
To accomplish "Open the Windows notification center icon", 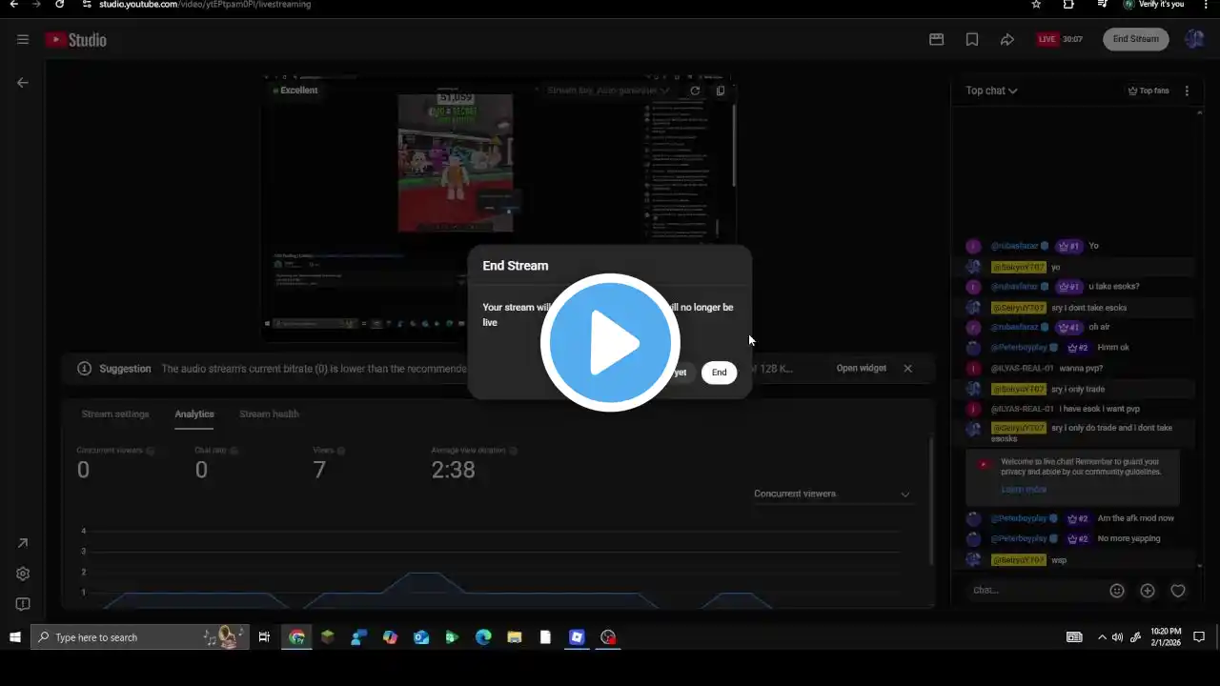I will coord(1199,637).
